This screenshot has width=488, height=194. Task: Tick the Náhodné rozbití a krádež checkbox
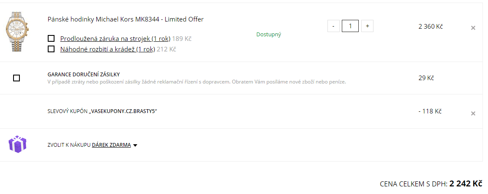point(51,49)
